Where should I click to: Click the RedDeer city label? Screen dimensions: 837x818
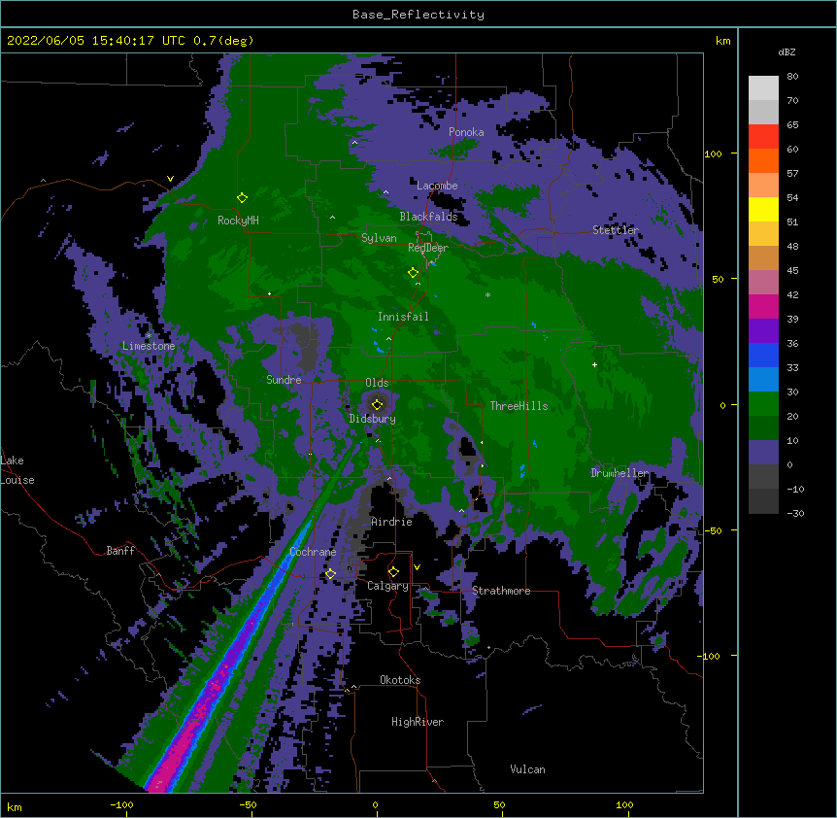(428, 248)
